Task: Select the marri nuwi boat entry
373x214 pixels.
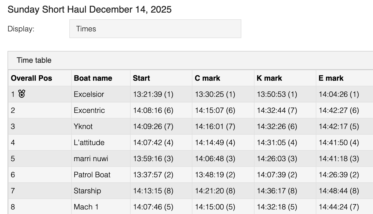Action: click(91, 158)
